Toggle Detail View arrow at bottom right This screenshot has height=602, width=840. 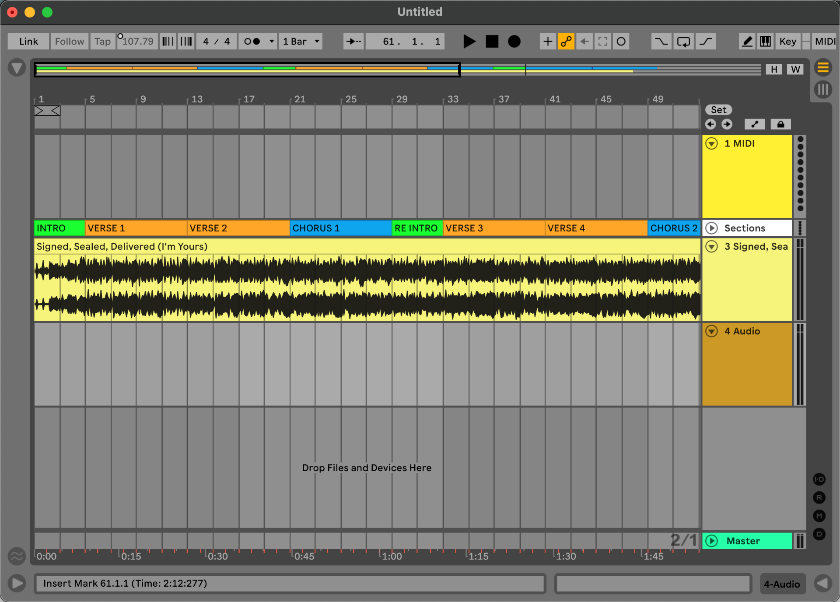click(x=823, y=584)
